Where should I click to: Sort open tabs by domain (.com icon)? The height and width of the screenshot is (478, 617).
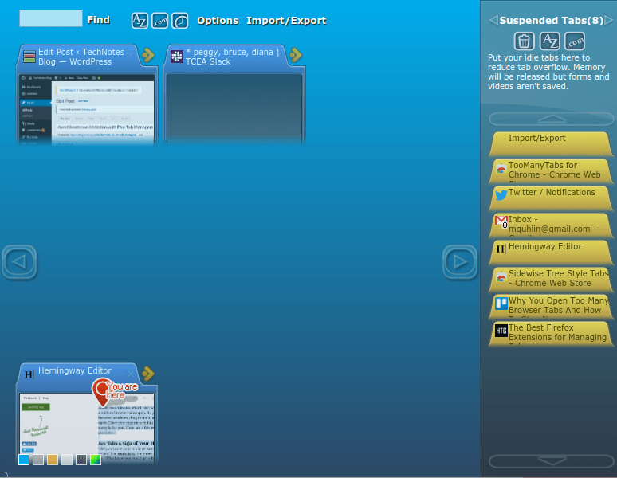coord(159,21)
